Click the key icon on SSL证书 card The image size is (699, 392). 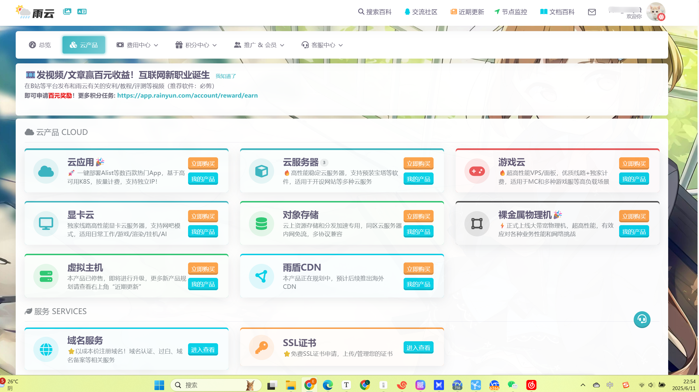(261, 347)
